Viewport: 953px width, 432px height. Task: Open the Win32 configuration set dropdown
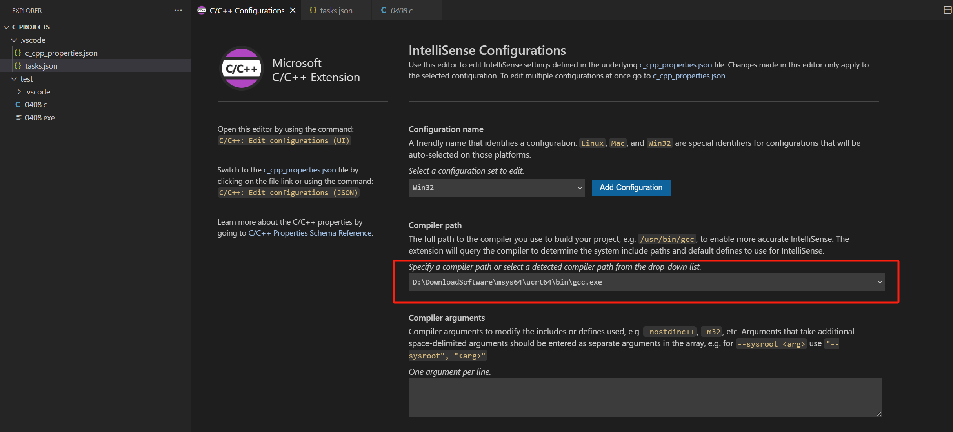[580, 187]
